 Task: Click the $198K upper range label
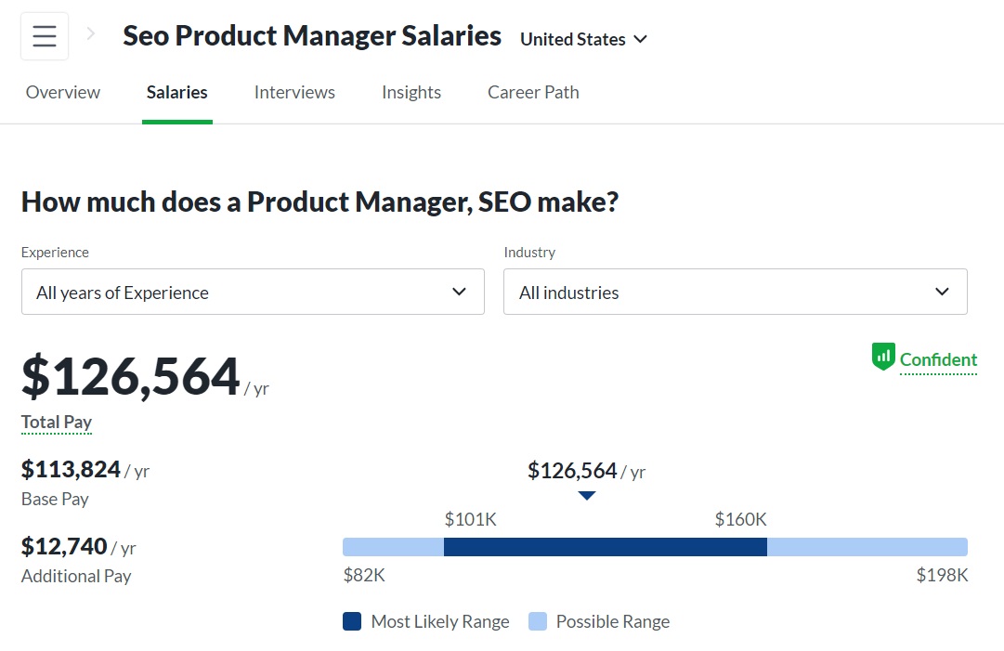(941, 575)
